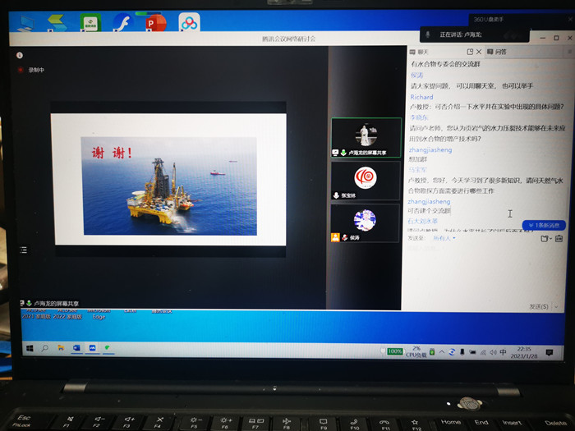Open the panel options menu at top right

tap(569, 52)
